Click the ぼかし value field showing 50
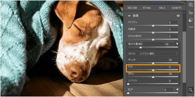The width and height of the screenshot is (195, 97). 173,74
